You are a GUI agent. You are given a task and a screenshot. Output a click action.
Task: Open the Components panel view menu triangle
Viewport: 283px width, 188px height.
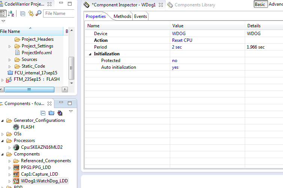point(71,111)
